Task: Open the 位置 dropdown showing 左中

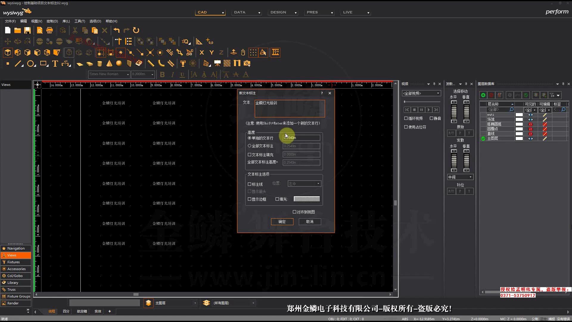Action: tap(318, 183)
